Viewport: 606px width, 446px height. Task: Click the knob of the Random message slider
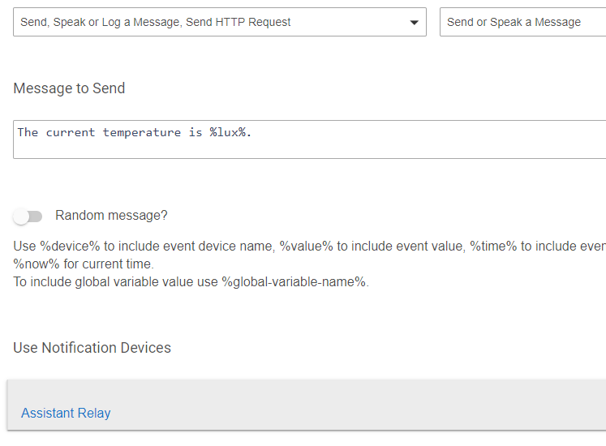[21, 217]
